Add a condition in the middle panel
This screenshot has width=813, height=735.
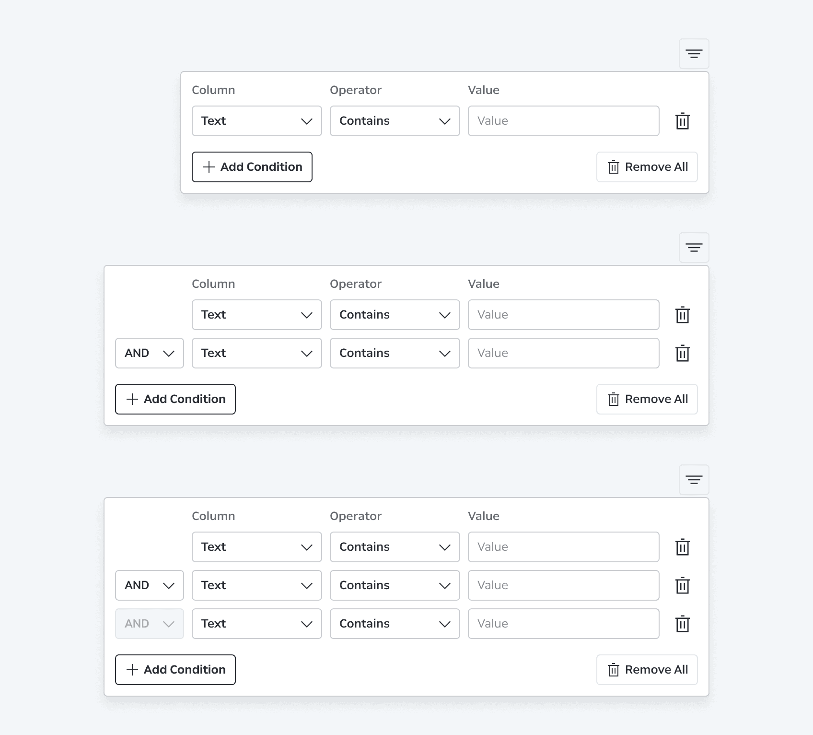point(175,399)
